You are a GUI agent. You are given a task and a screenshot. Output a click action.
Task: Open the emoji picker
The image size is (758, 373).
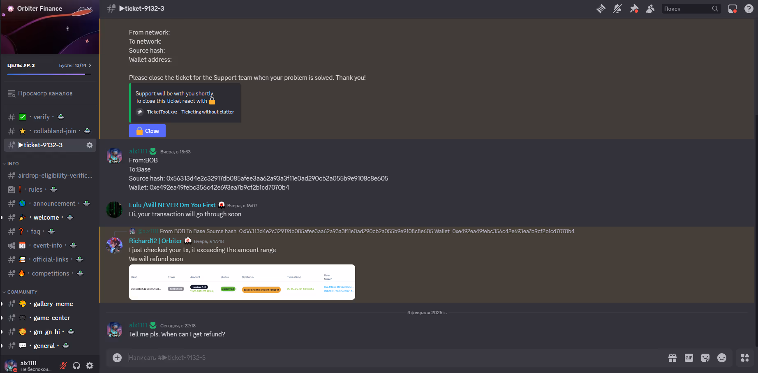tap(722, 358)
